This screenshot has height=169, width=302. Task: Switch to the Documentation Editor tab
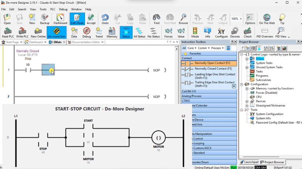click(86, 42)
